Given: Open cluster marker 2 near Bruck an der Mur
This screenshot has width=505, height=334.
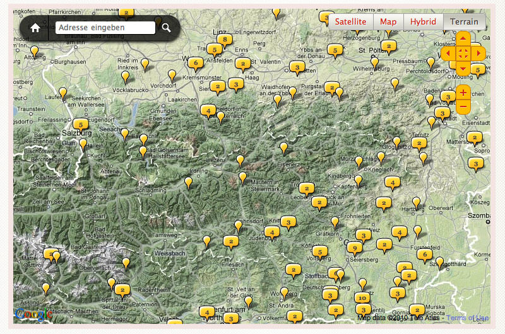Looking at the screenshot, I should coord(319,202).
